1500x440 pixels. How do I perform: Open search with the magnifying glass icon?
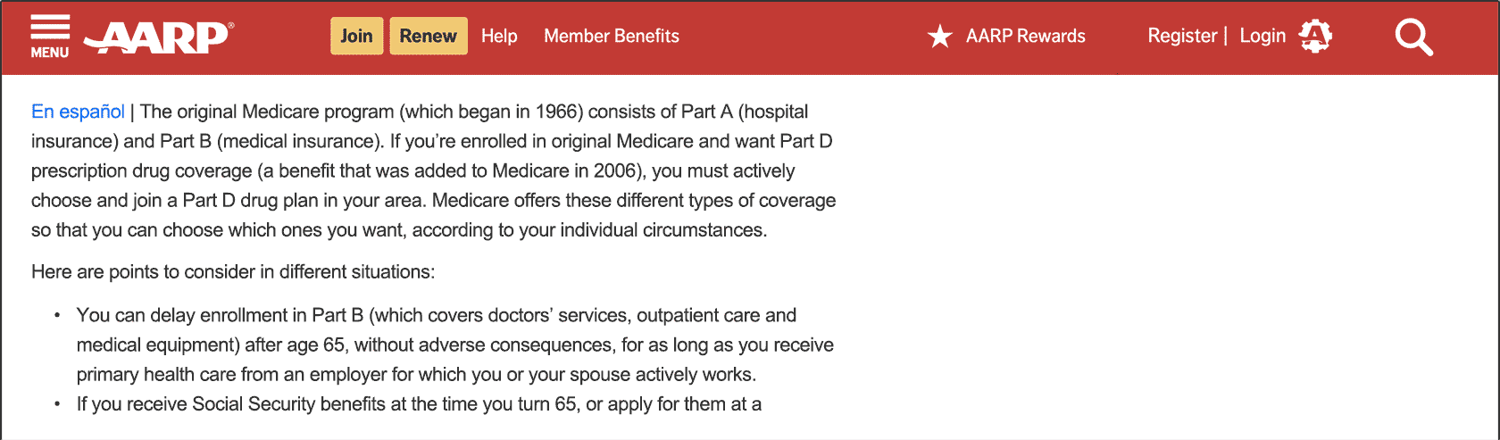click(x=1413, y=37)
